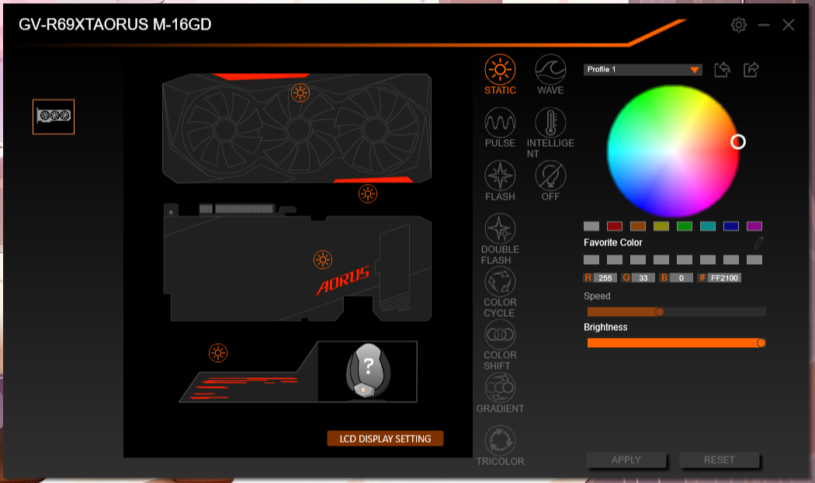Image resolution: width=815 pixels, height=483 pixels.
Task: Click the RESET button
Action: [x=720, y=460]
